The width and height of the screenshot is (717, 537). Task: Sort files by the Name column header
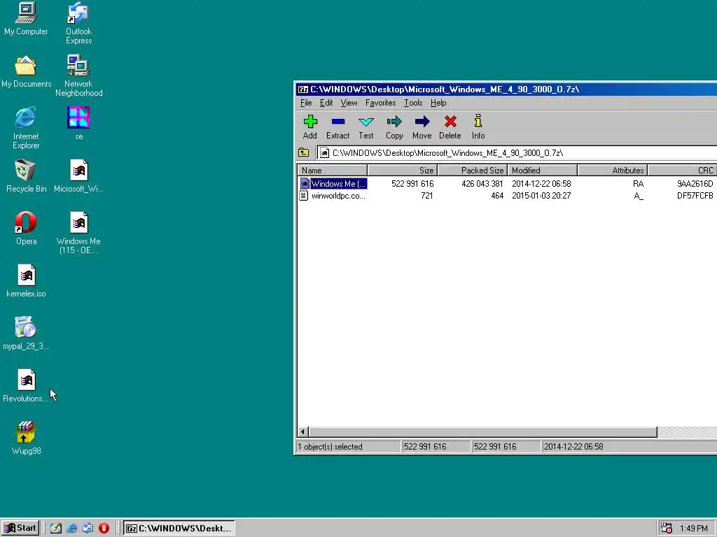pos(333,171)
